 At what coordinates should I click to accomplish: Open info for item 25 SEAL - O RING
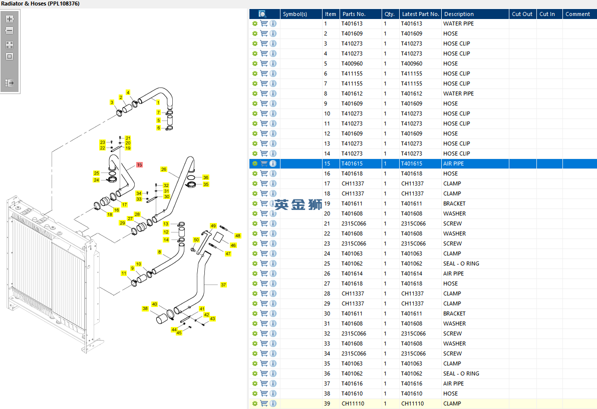point(273,263)
